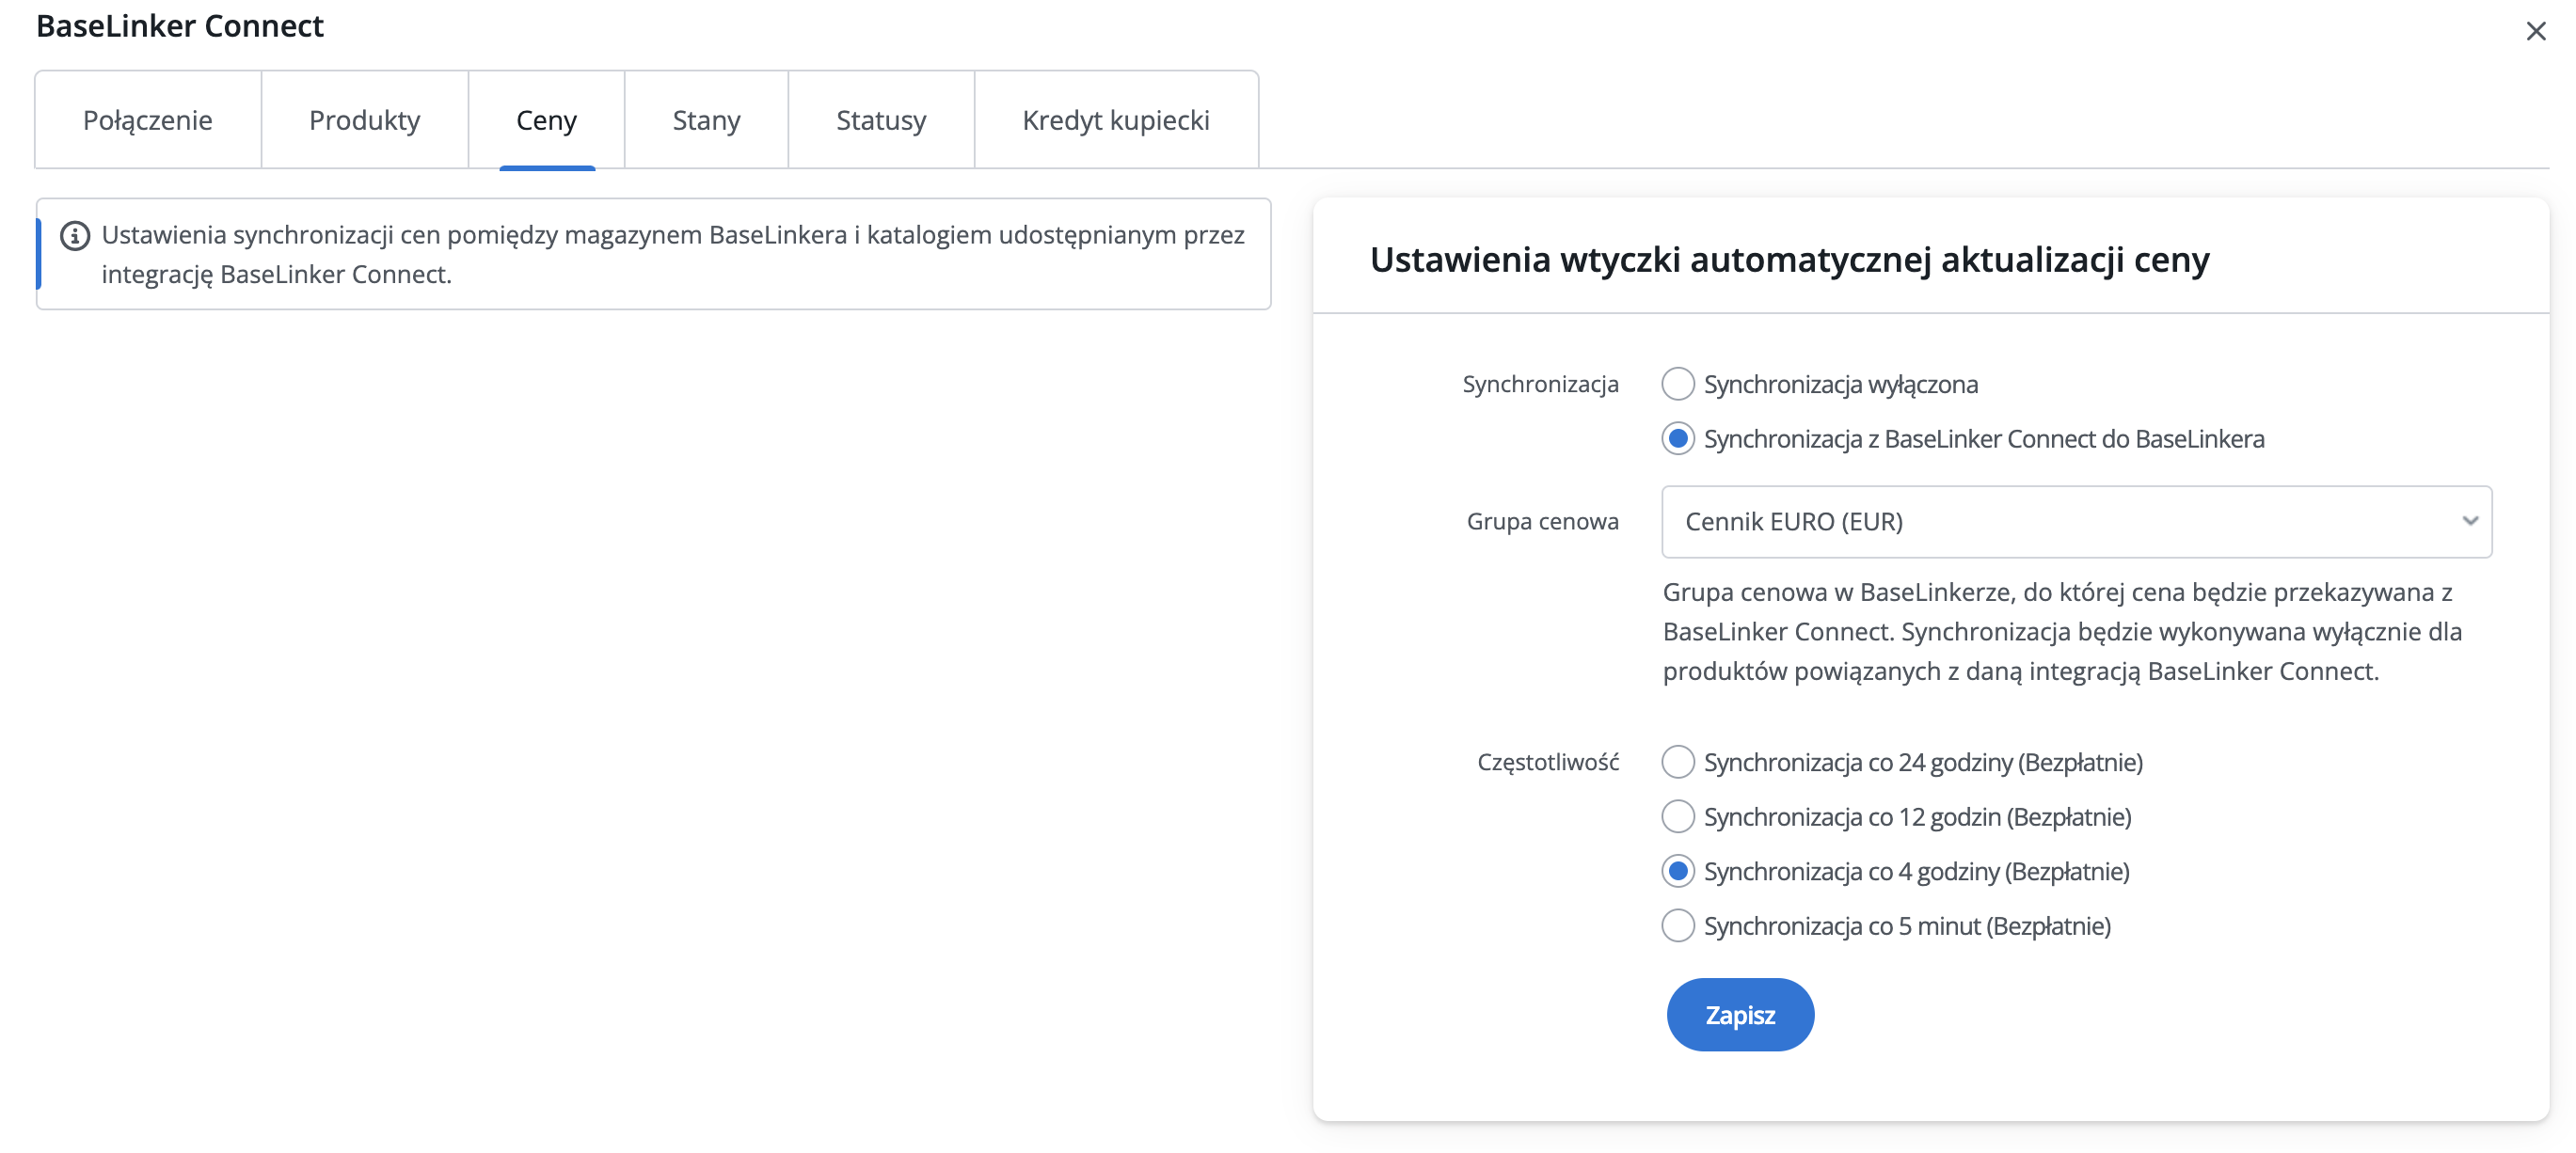Select Synchronizacja wyłączona radio option
Image resolution: width=2576 pixels, height=1153 pixels.
[1678, 384]
